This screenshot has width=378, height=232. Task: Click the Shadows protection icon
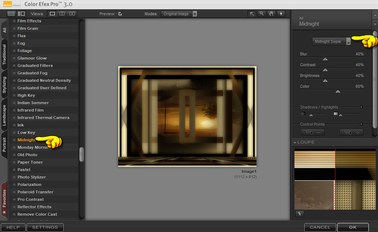303,114
